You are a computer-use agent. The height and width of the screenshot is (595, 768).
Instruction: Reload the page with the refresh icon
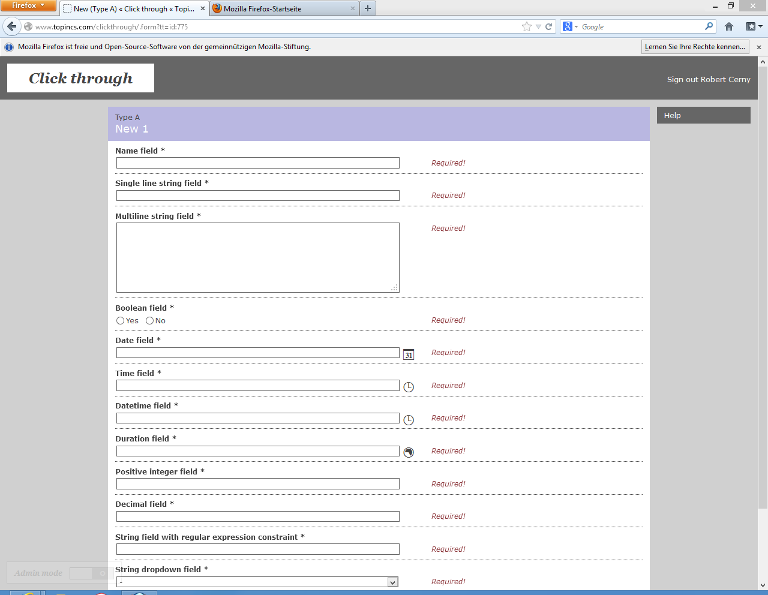(548, 26)
